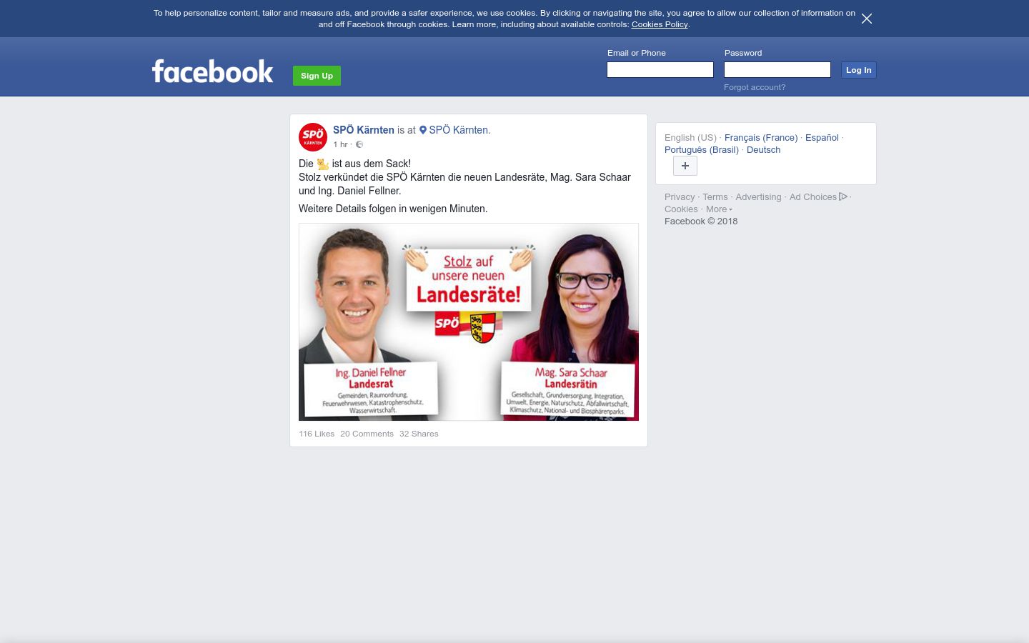
Task: Open the Privacy footer link
Action: tap(680, 196)
